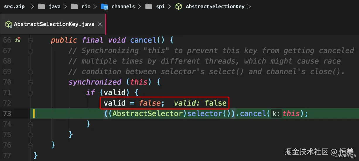The width and height of the screenshot is (359, 161).
Task: Click the spi folder icon in breadcrumb
Action: coord(149,6)
